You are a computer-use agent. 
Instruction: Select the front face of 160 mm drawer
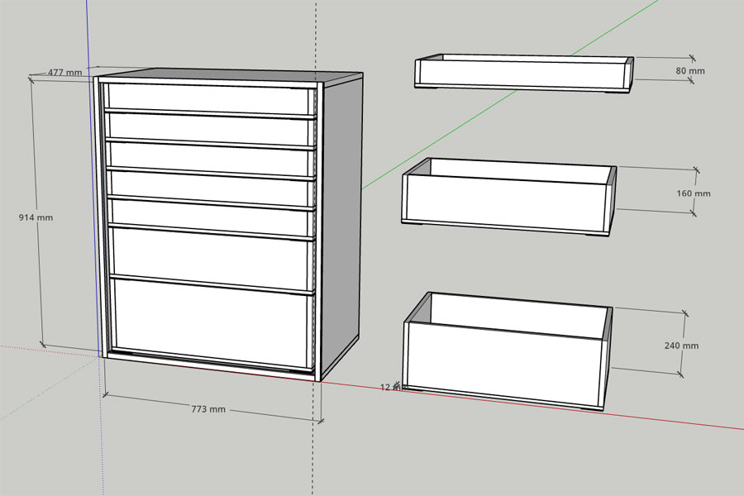[x=504, y=203]
